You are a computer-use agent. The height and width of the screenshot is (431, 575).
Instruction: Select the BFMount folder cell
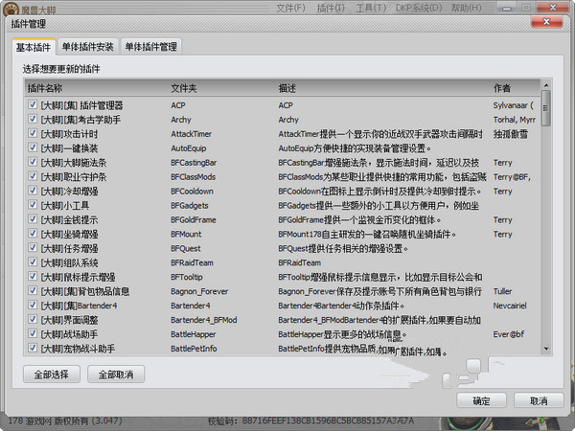tap(186, 234)
